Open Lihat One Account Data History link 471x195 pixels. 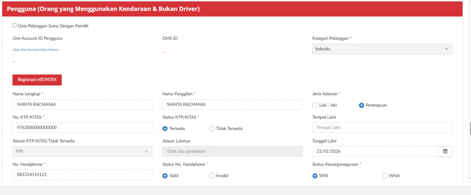(x=36, y=50)
